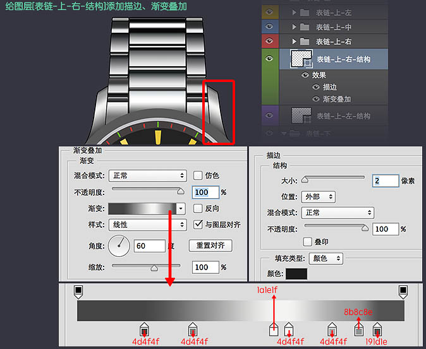Select the white color stop below 1a1e1f
This screenshot has width=426, height=349.
pyautogui.click(x=274, y=329)
